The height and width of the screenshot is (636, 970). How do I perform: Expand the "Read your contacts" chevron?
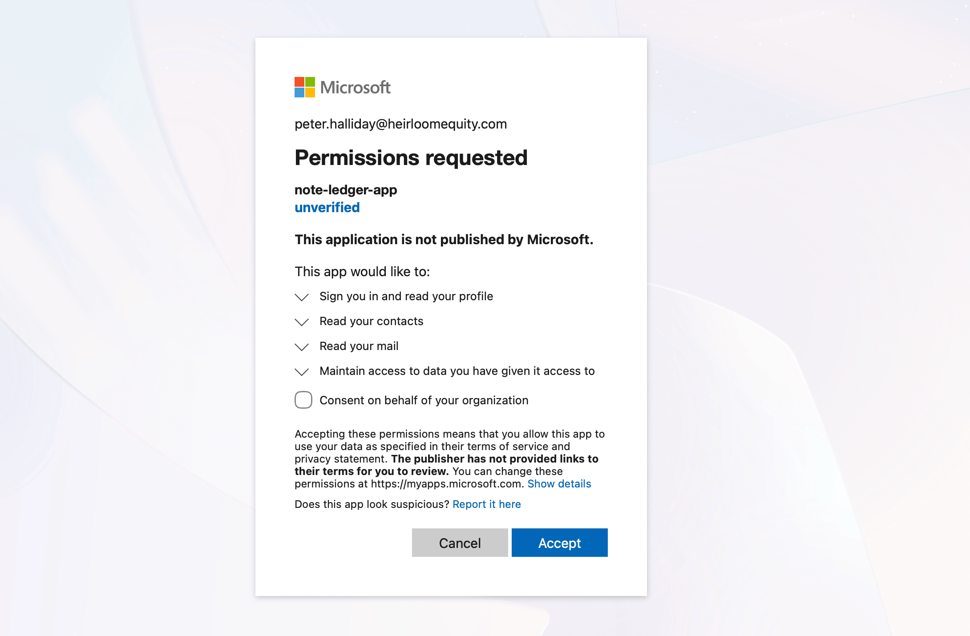pos(302,322)
